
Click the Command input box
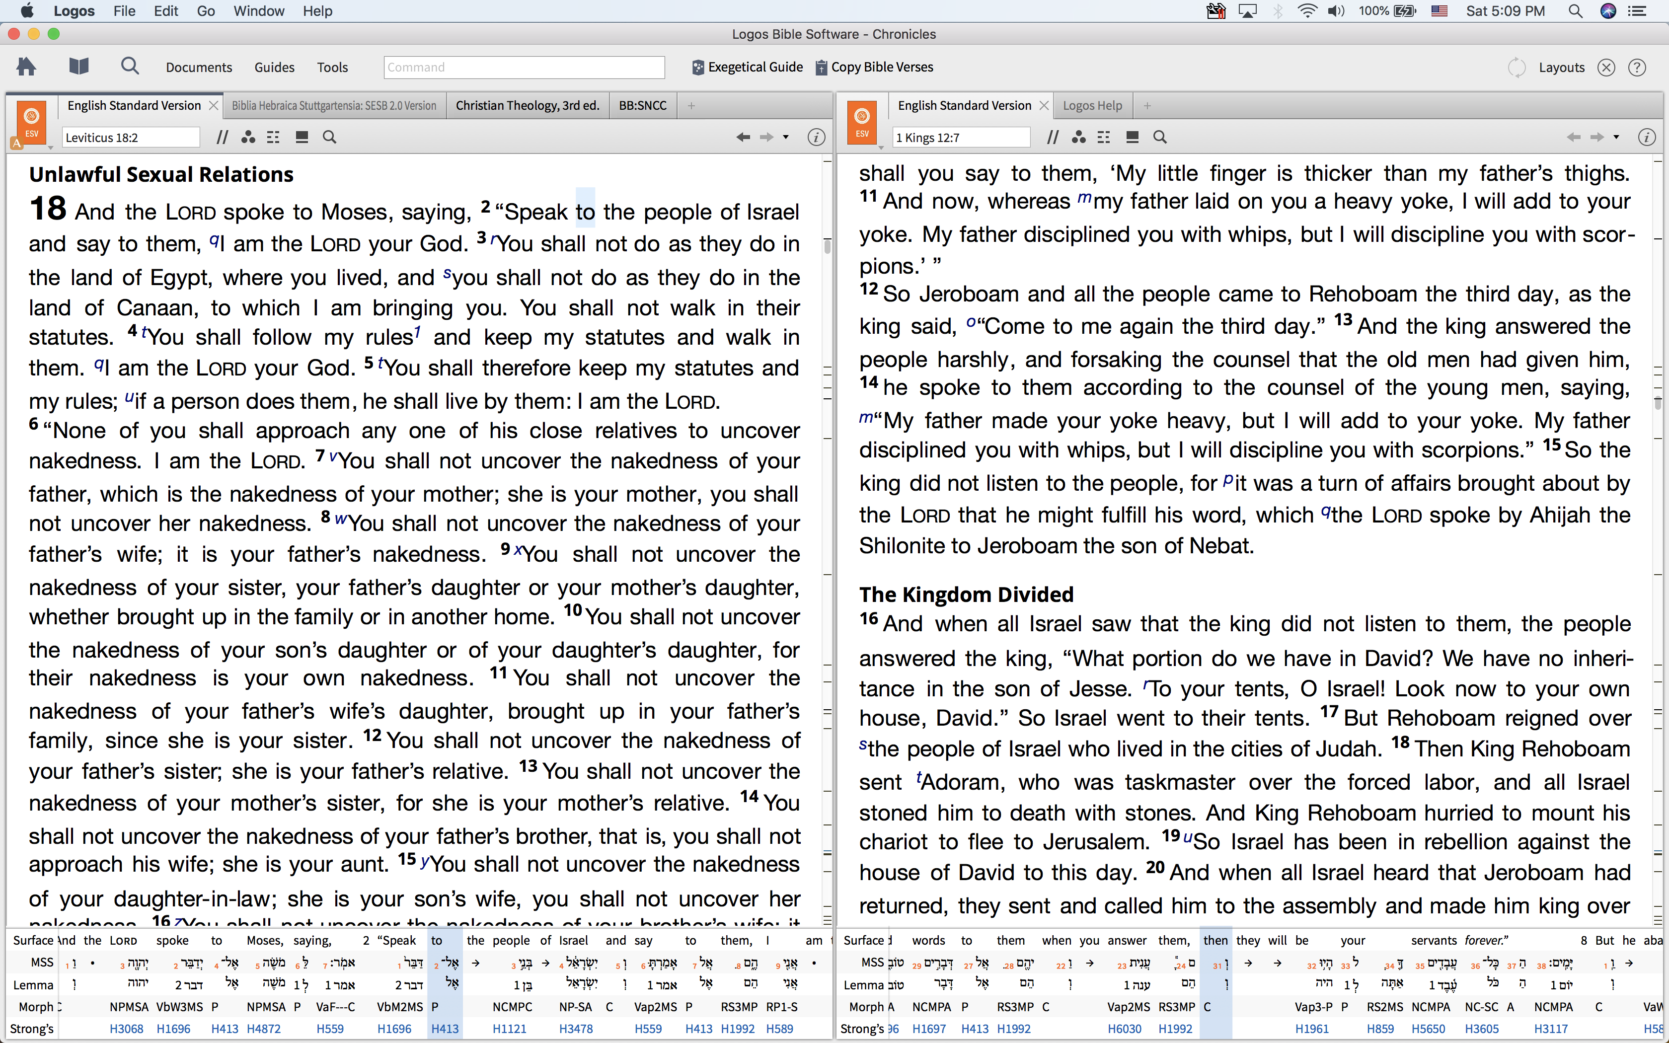click(x=524, y=67)
